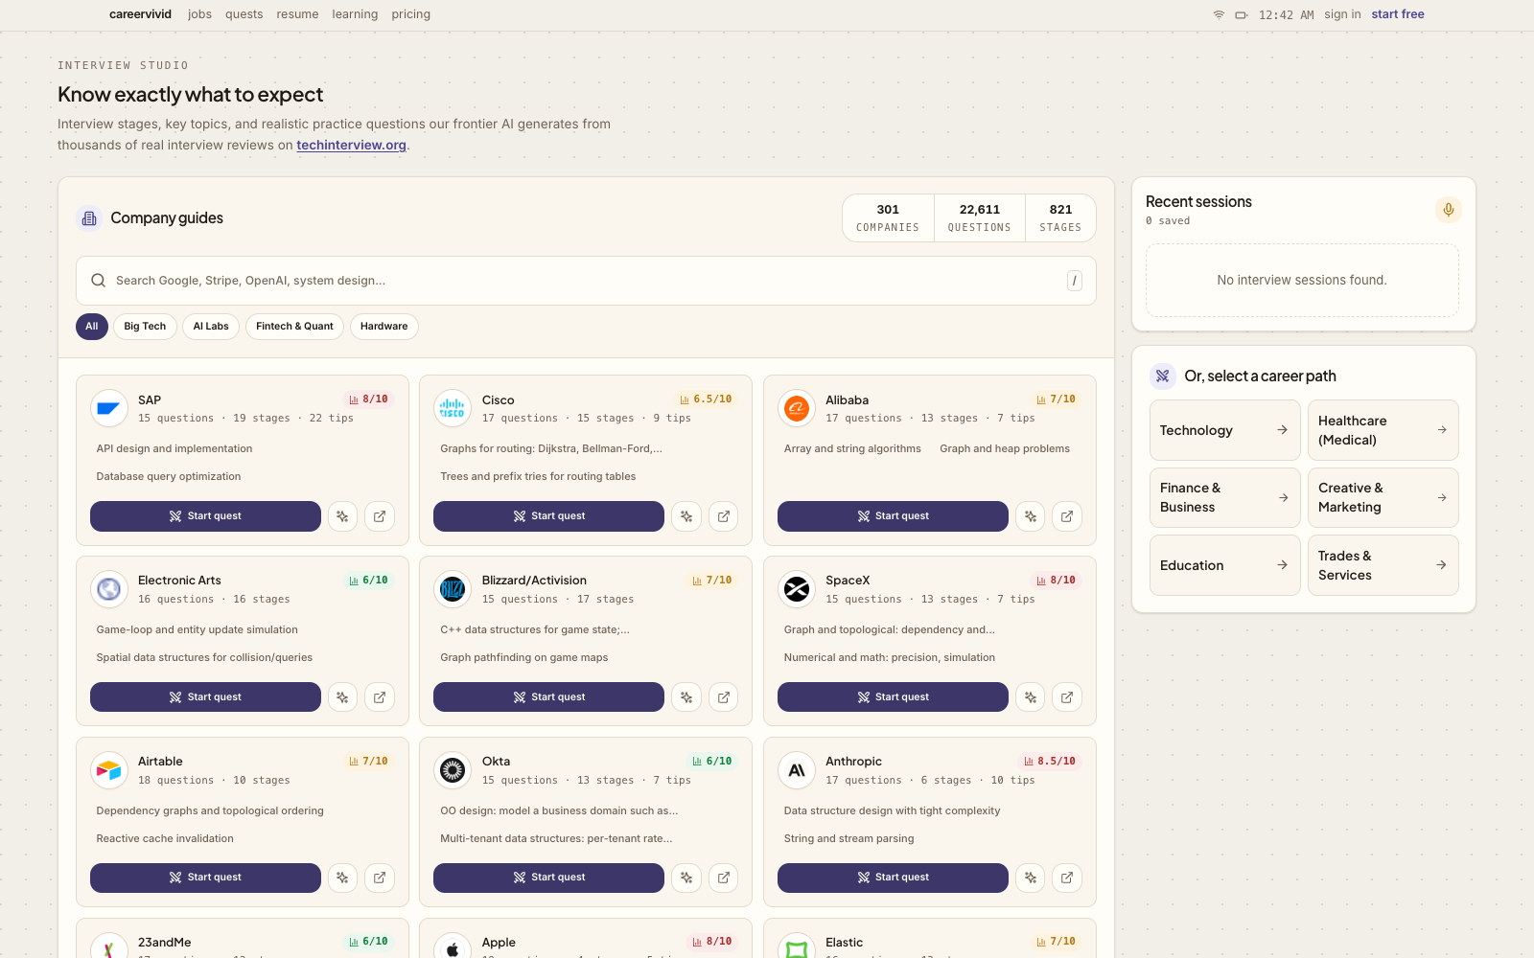The width and height of the screenshot is (1534, 958).
Task: Open the quests menu item
Action: [244, 14]
